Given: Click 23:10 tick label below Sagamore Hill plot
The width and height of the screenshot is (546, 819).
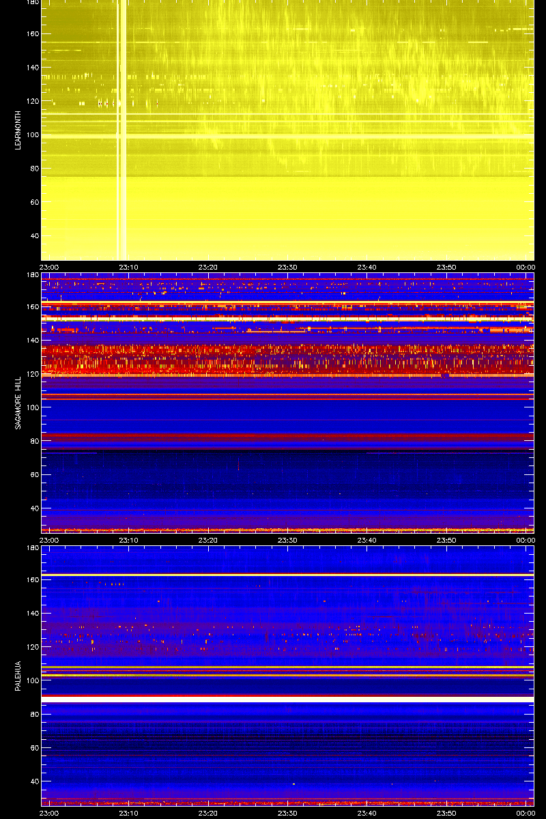Looking at the screenshot, I should (129, 541).
